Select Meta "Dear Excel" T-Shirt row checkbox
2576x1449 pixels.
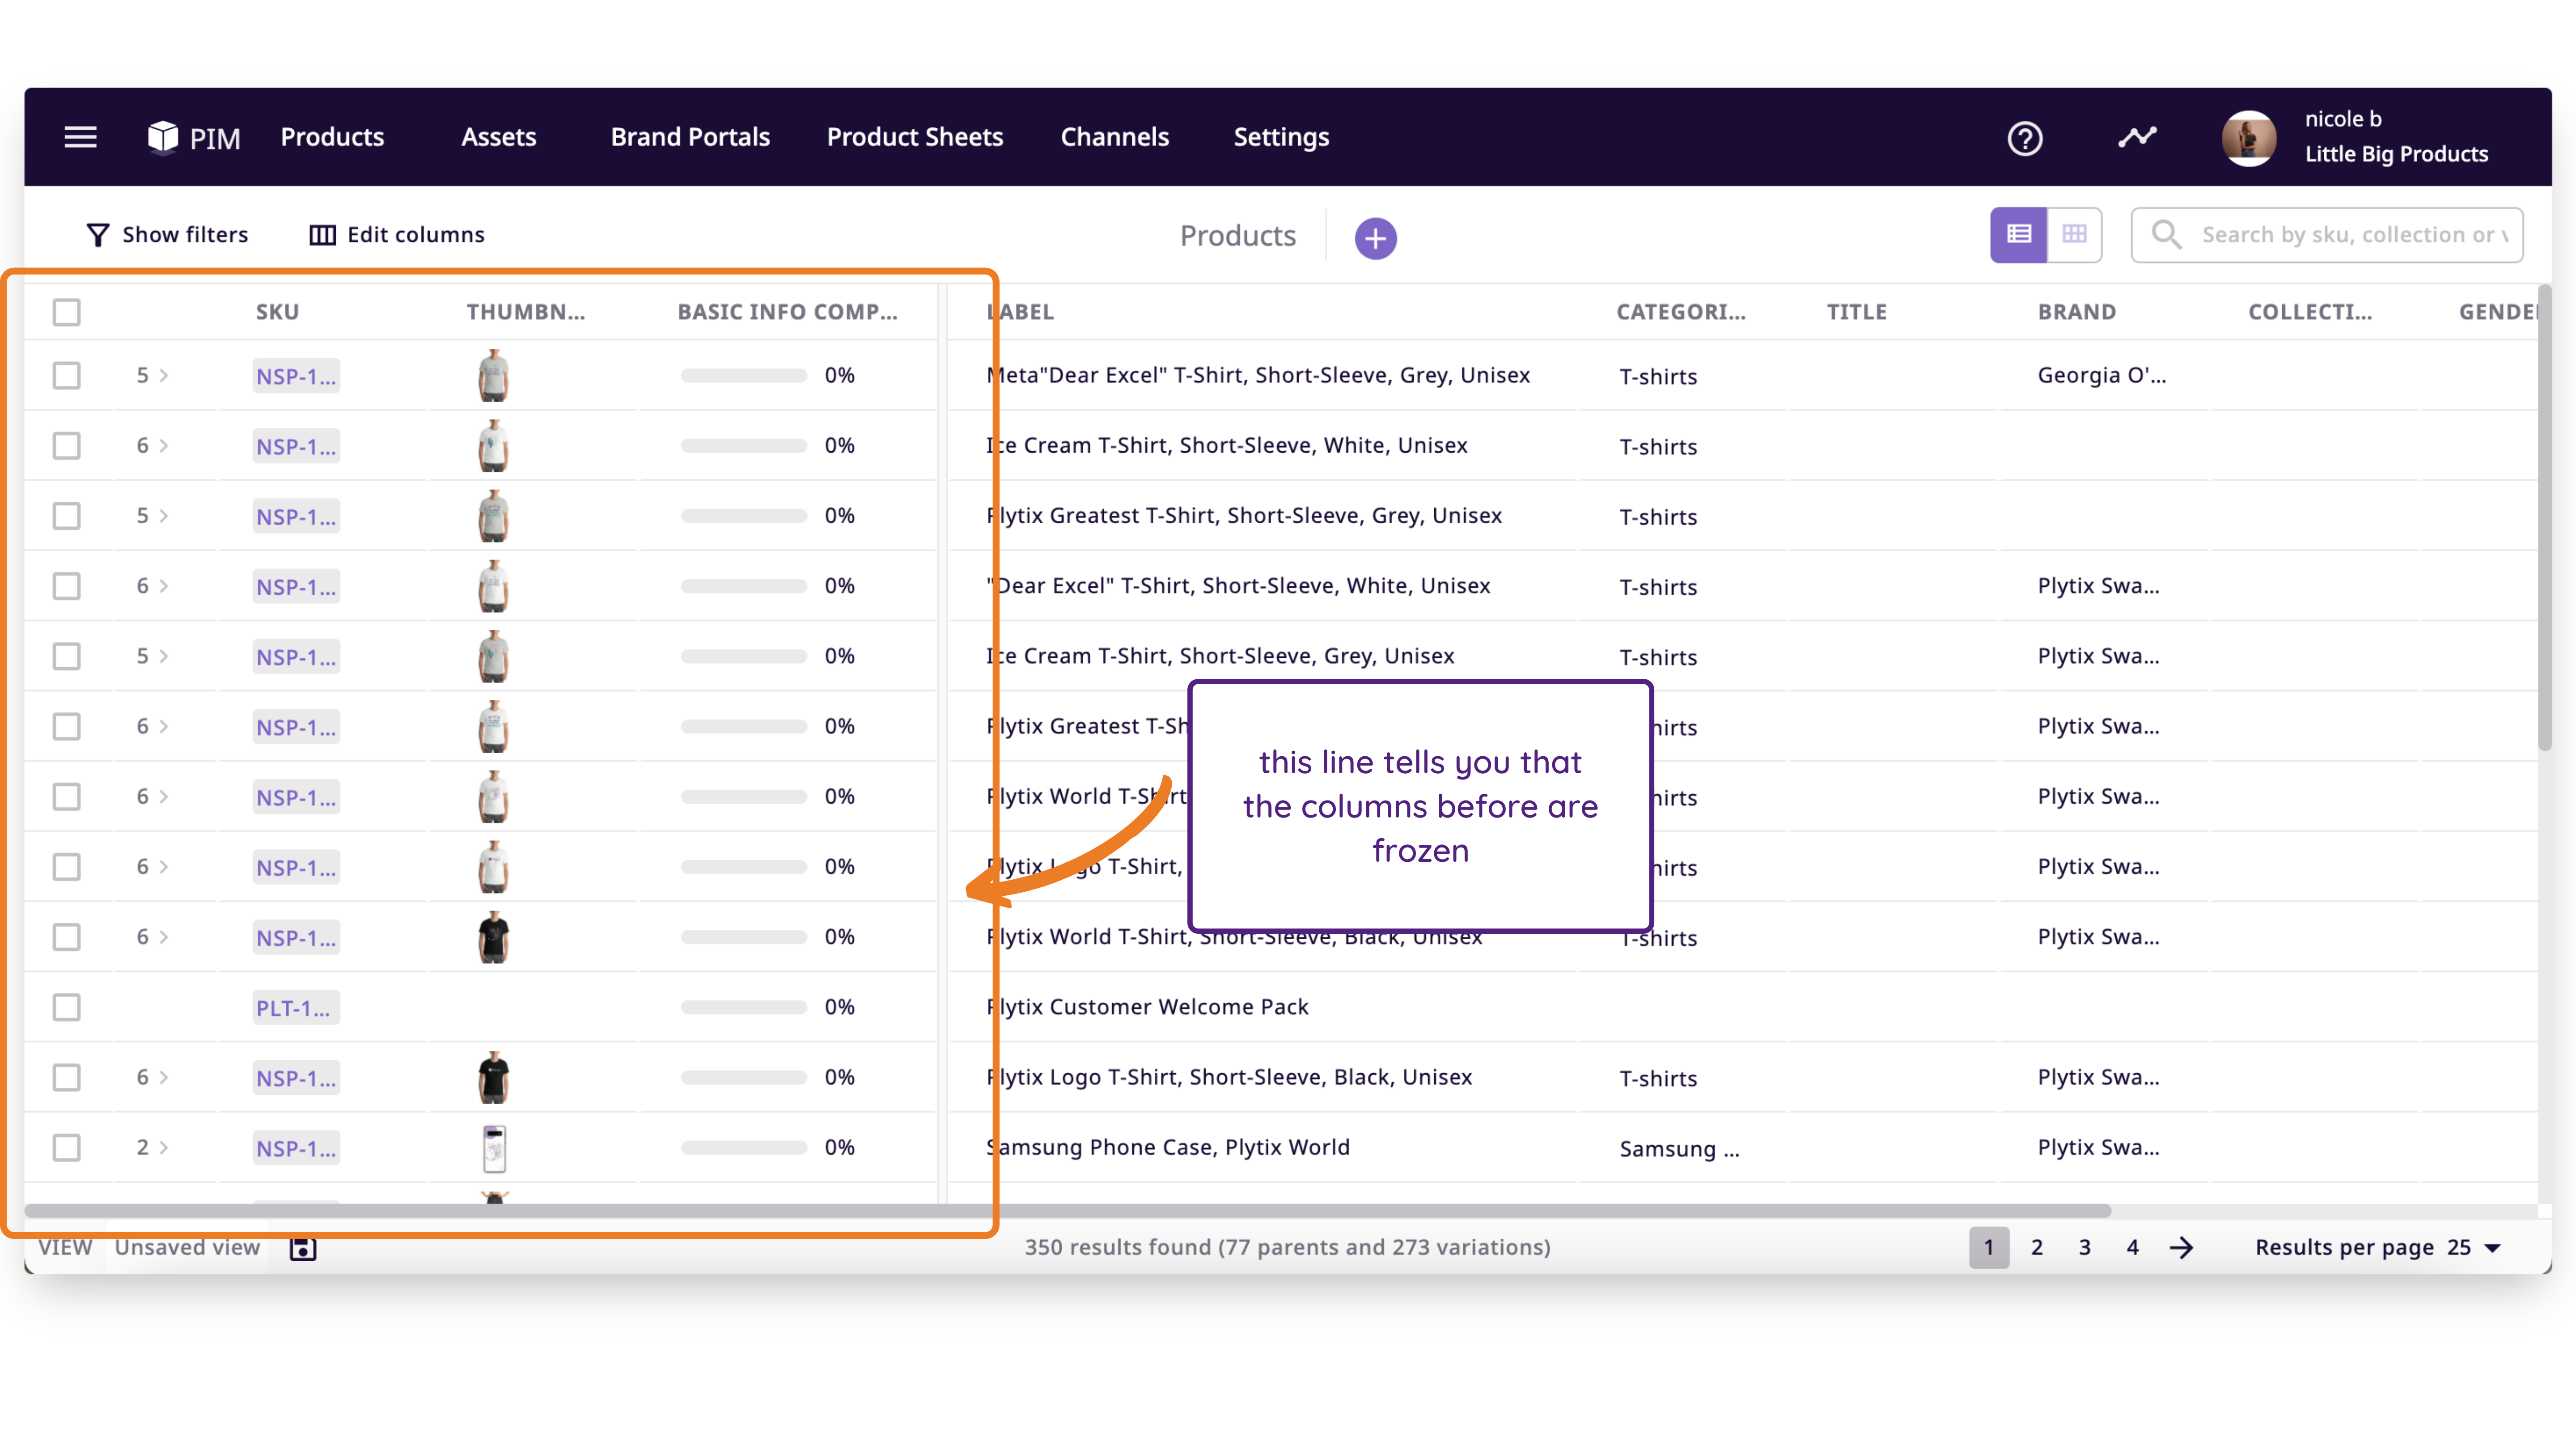pos(67,376)
